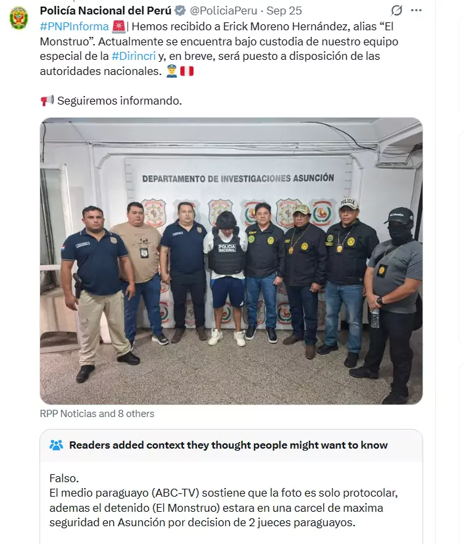This screenshot has height=544, width=464.
Task: Open the Readers added context header
Action: point(228,445)
